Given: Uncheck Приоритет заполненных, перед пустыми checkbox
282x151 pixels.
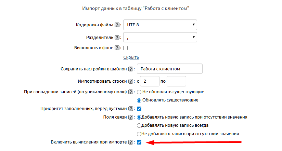Looking at the screenshot, I should click(x=139, y=109).
